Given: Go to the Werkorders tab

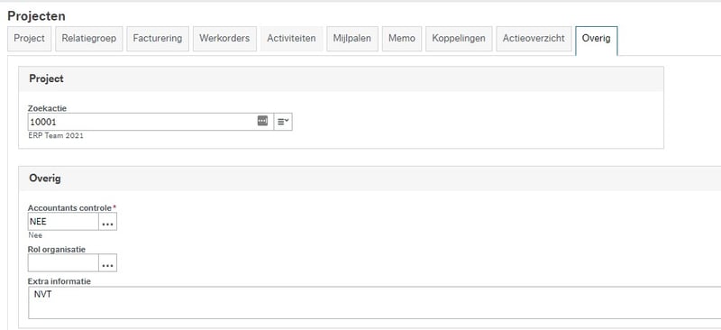Looking at the screenshot, I should pos(224,39).
